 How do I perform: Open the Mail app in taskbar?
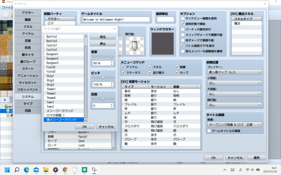click(36, 170)
